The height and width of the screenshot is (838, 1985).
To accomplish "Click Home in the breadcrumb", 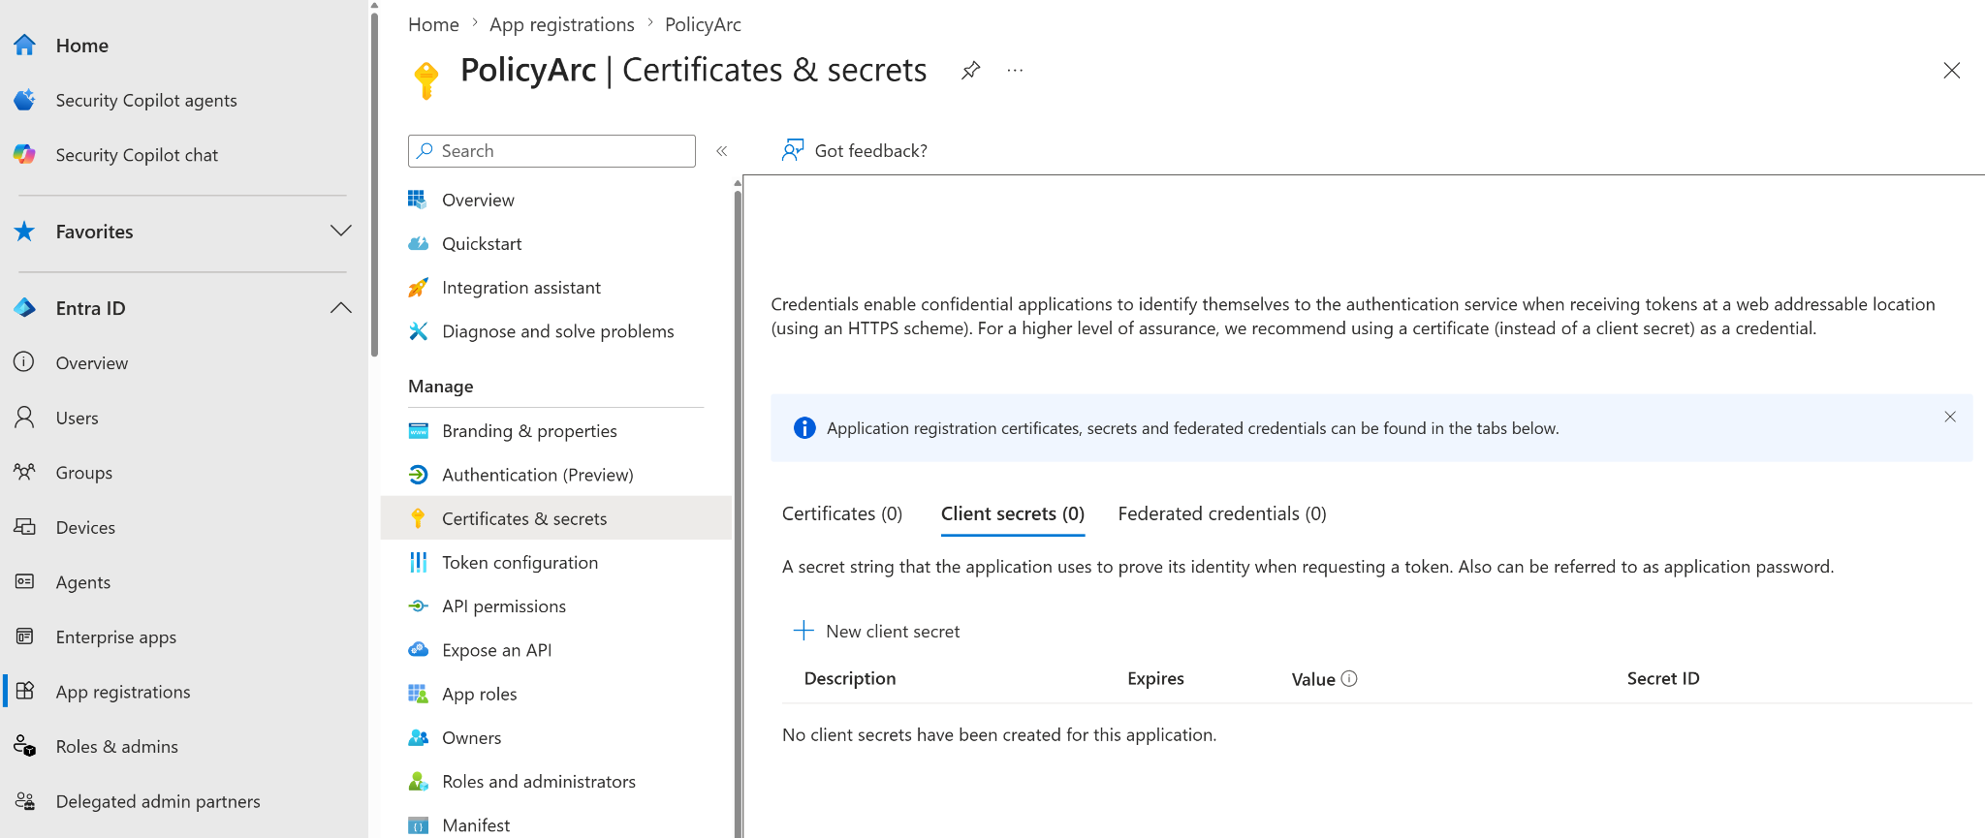I will (433, 24).
